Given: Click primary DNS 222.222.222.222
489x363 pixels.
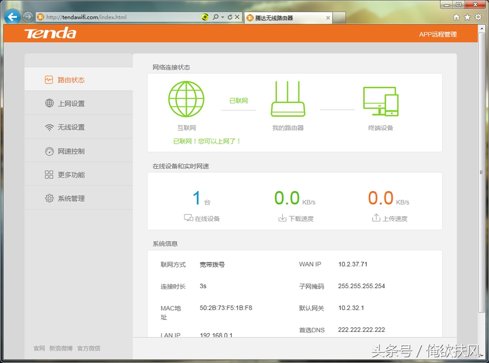Looking at the screenshot, I should [x=362, y=330].
